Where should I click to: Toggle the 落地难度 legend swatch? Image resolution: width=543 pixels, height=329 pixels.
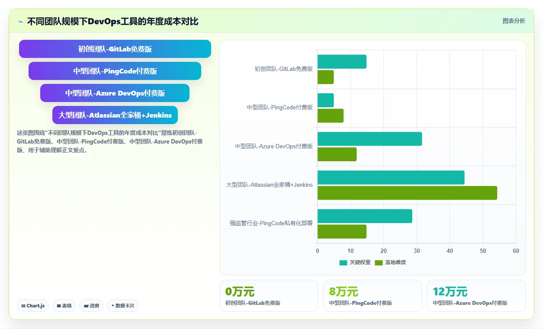379,262
